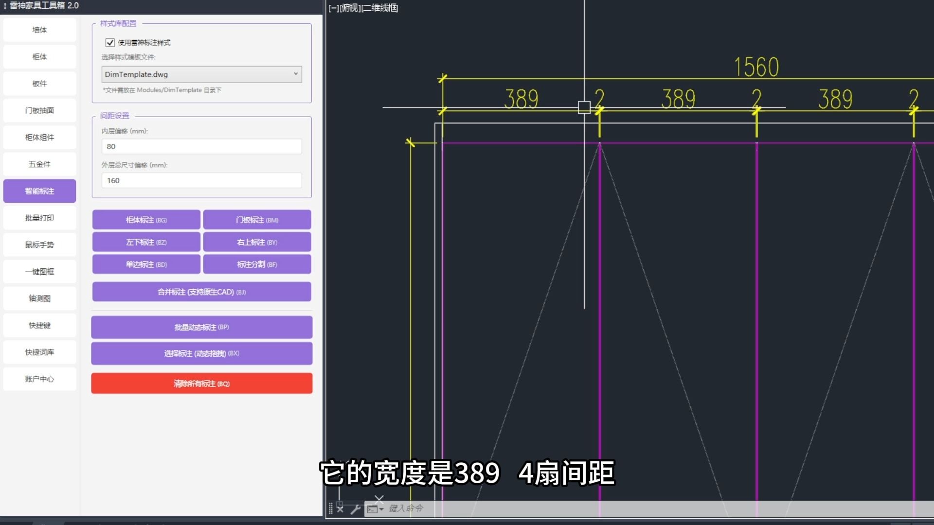Grab the command line drag-handle grip
934x525 pixels.
pos(331,508)
